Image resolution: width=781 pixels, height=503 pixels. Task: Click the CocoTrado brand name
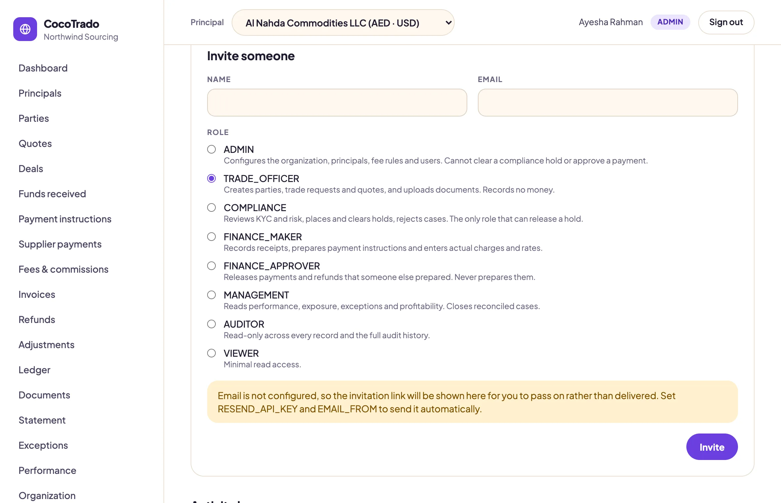[71, 24]
